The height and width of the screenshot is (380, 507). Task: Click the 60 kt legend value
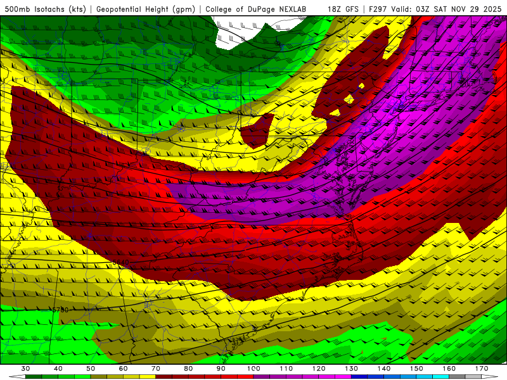(123, 369)
